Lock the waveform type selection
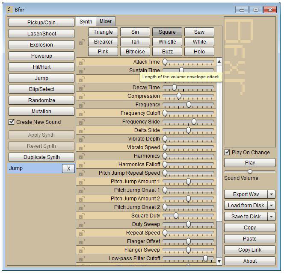 click(x=81, y=42)
